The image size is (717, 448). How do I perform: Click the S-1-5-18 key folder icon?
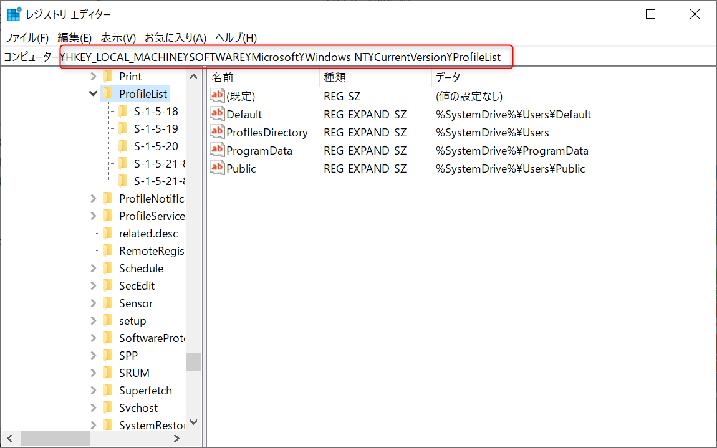pyautogui.click(x=122, y=111)
